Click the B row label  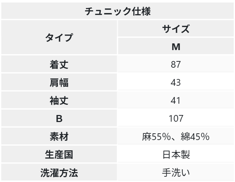59,119
